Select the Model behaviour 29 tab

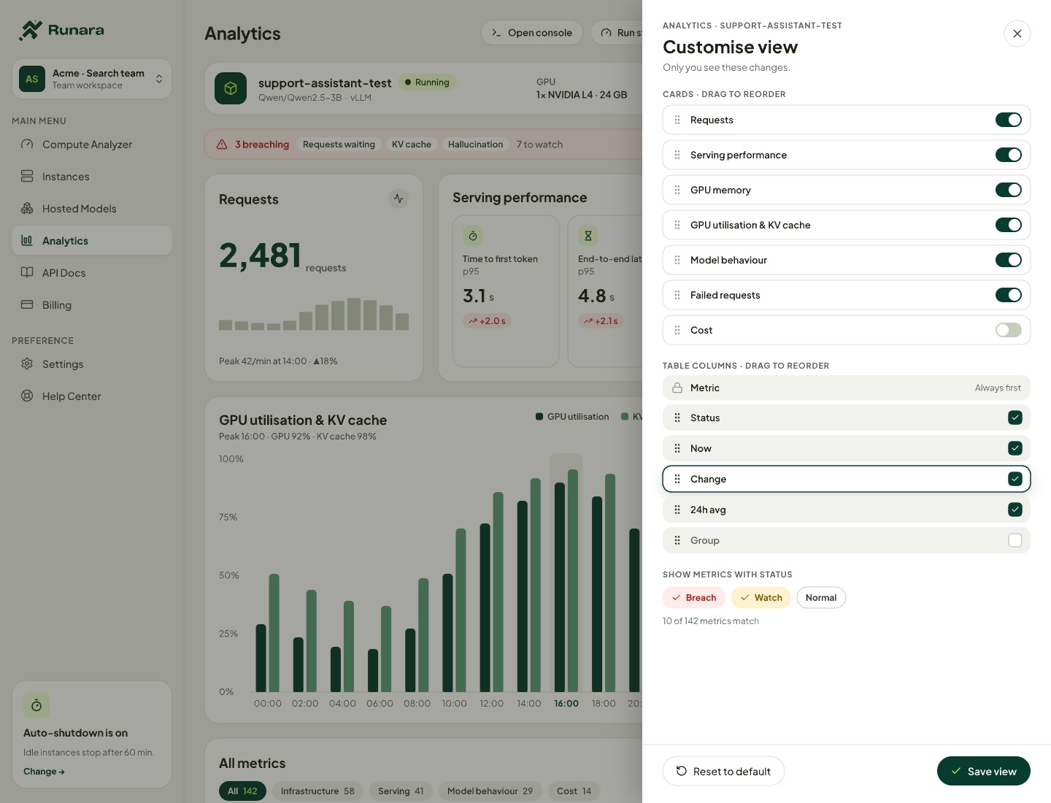point(490,791)
